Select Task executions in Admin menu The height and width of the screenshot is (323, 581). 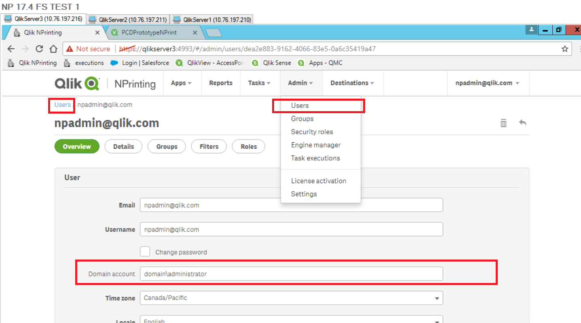[x=321, y=158]
